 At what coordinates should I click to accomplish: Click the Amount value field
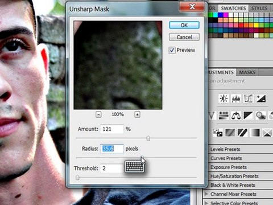[x=112, y=129]
